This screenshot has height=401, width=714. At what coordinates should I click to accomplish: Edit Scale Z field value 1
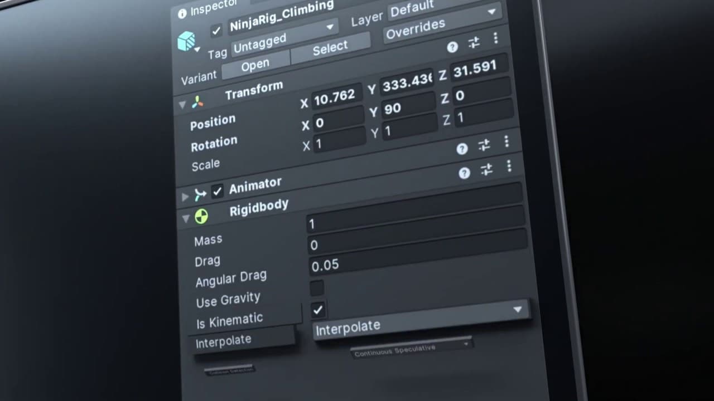pyautogui.click(x=483, y=115)
